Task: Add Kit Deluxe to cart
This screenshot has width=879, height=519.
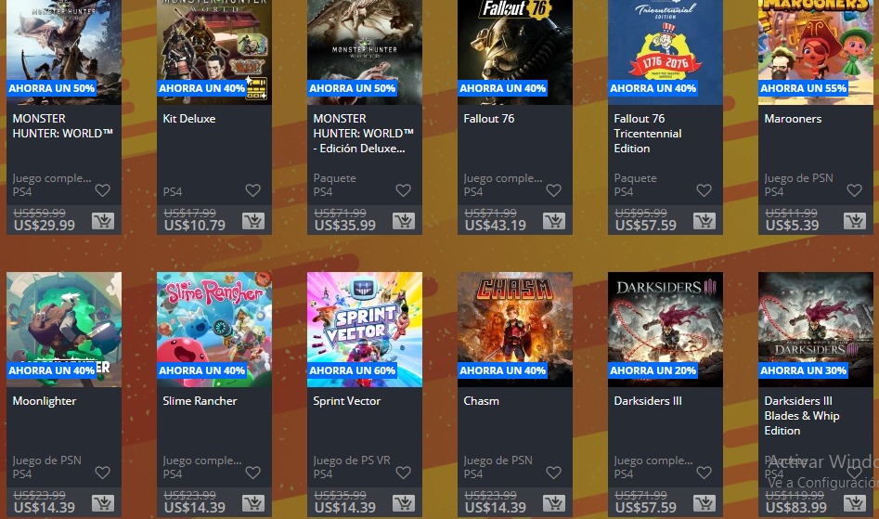Action: click(253, 221)
